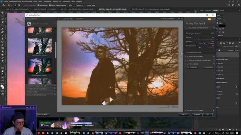This screenshot has height=135, width=241.
Task: Click the zoom-in magnifier in options bar
Action: (15, 5)
